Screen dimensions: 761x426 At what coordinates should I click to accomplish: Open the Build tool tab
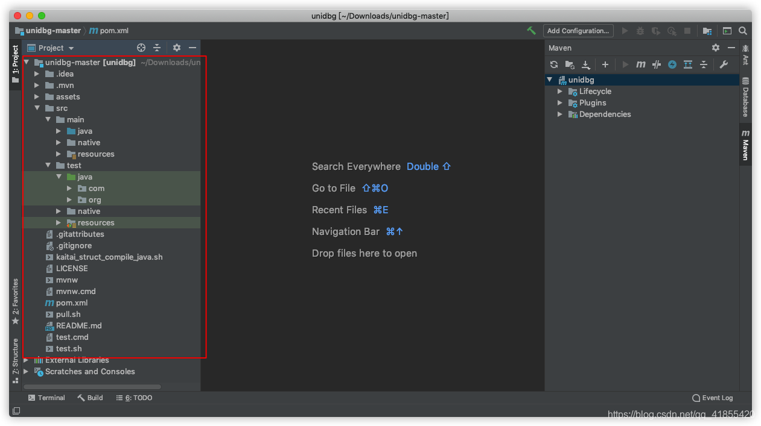[90, 398]
